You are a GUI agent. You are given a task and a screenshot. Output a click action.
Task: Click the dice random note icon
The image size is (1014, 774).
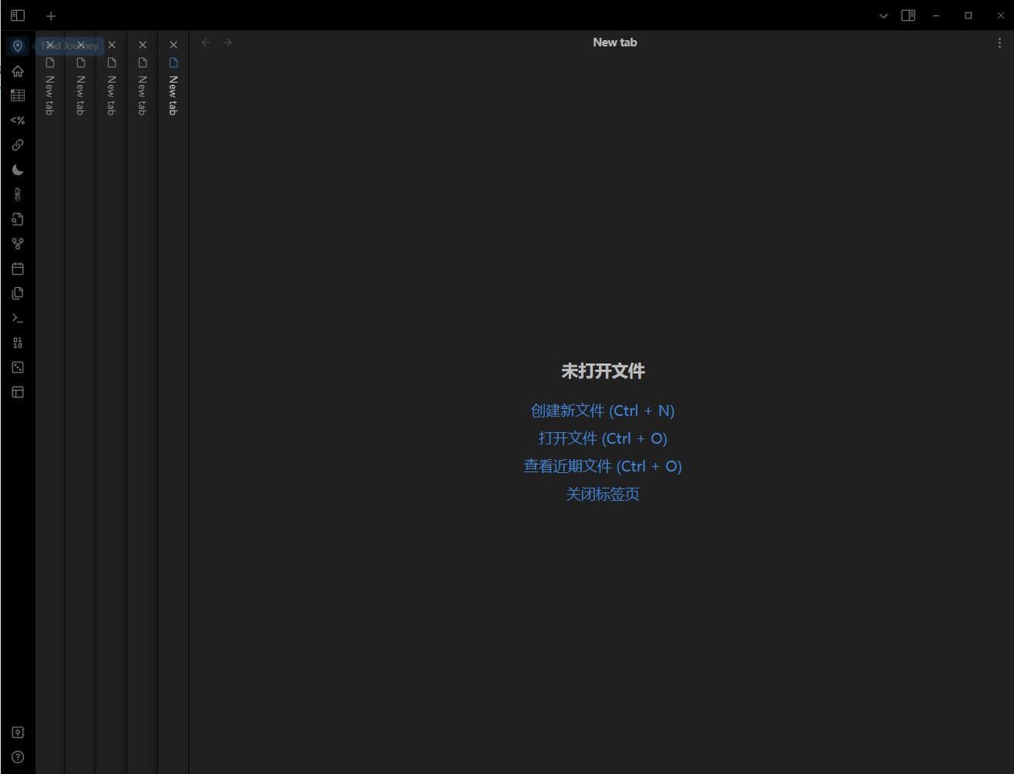pos(18,368)
